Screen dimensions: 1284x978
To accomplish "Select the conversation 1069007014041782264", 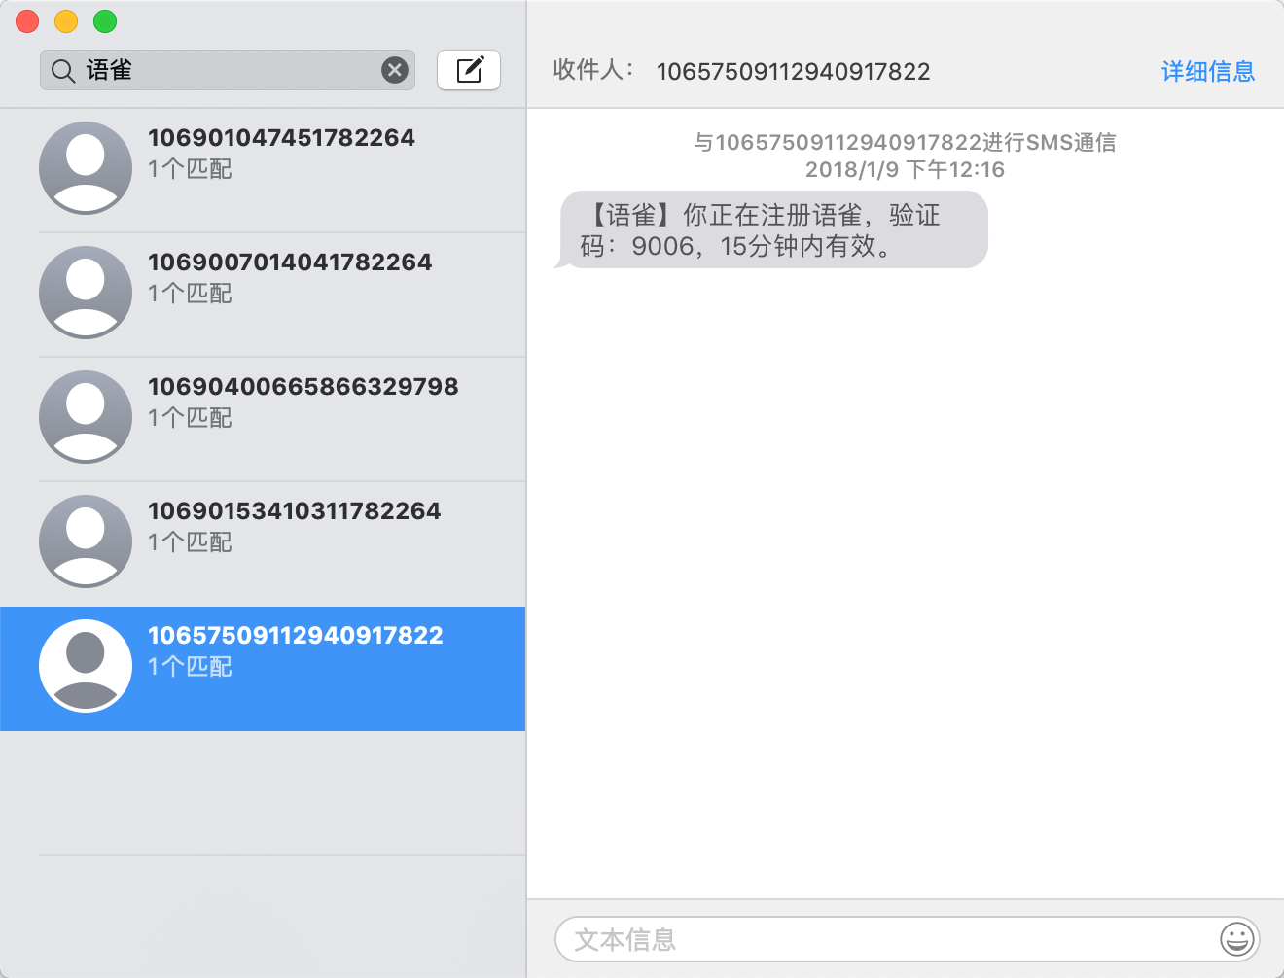I will 263,295.
